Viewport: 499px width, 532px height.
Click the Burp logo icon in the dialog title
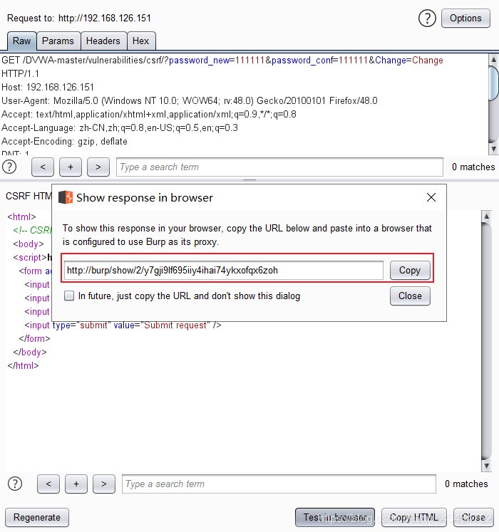[x=66, y=197]
